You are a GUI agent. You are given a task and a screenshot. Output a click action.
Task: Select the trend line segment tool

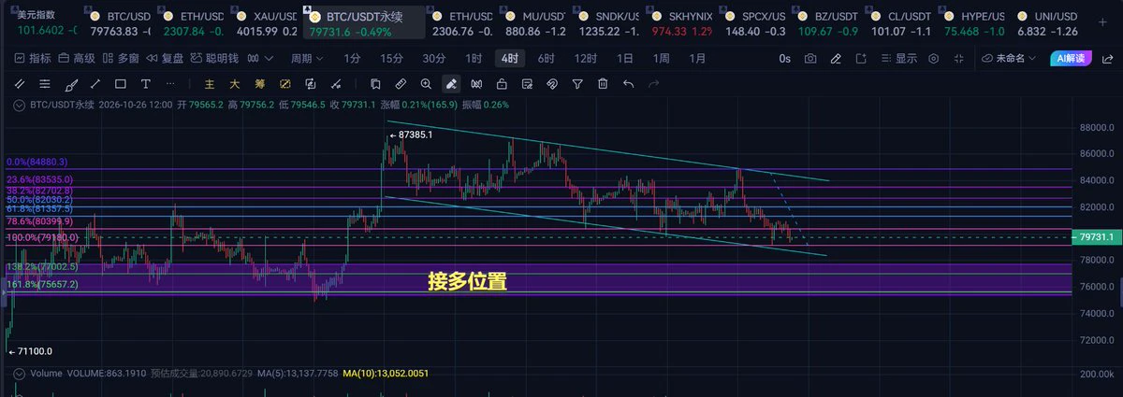coord(95,83)
